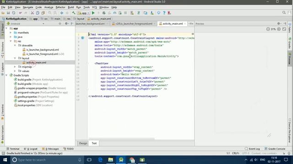Open the Refactor menu
This screenshot has height=164, width=293.
(60, 7)
